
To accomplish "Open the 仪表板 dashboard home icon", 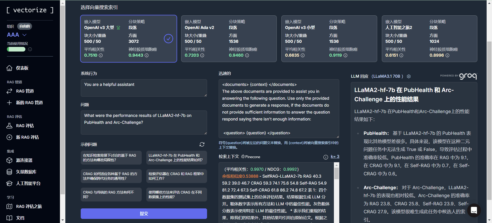I will pyautogui.click(x=9, y=68).
